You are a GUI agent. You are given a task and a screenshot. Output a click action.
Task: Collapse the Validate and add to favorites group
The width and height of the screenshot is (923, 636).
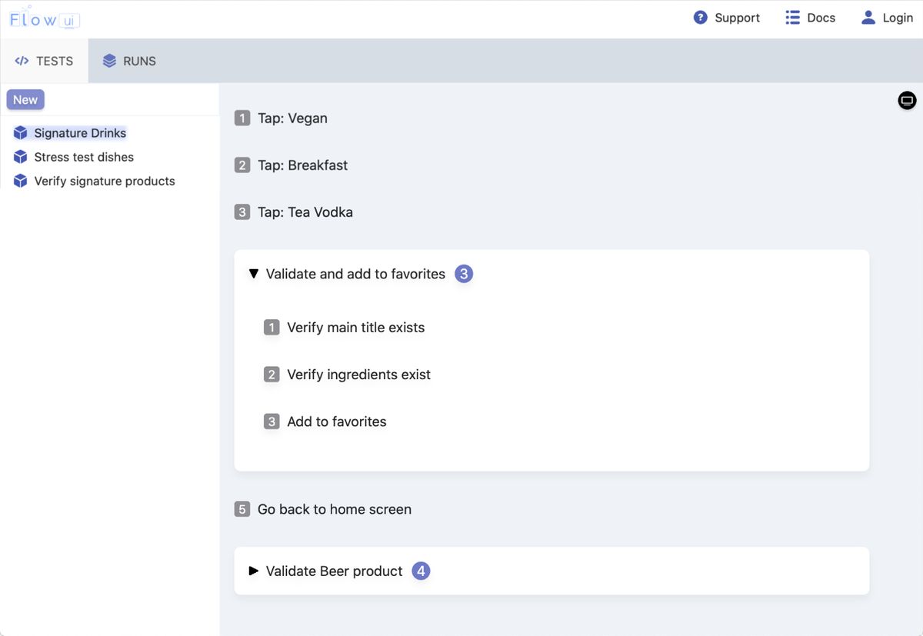[254, 273]
